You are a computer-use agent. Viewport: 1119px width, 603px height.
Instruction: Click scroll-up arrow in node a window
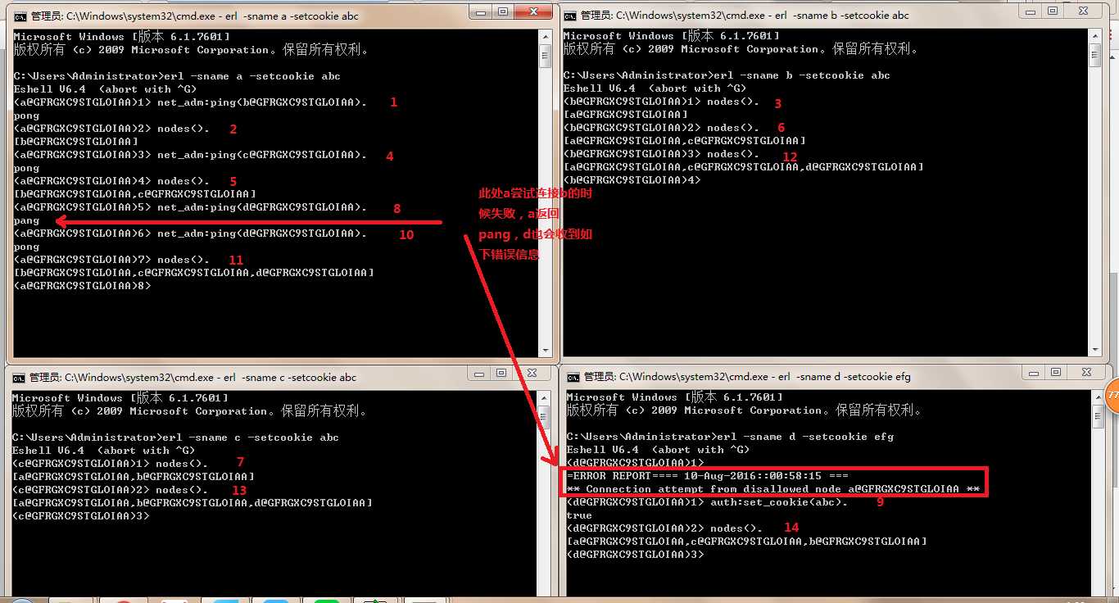pos(545,37)
